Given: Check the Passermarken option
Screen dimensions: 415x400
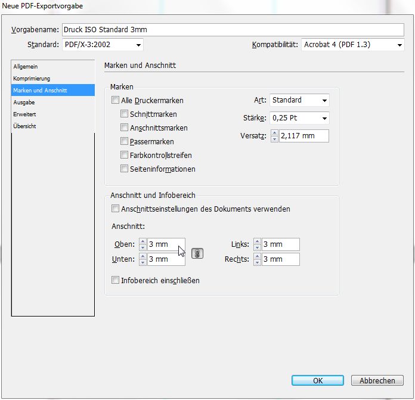Looking at the screenshot, I should click(x=125, y=141).
